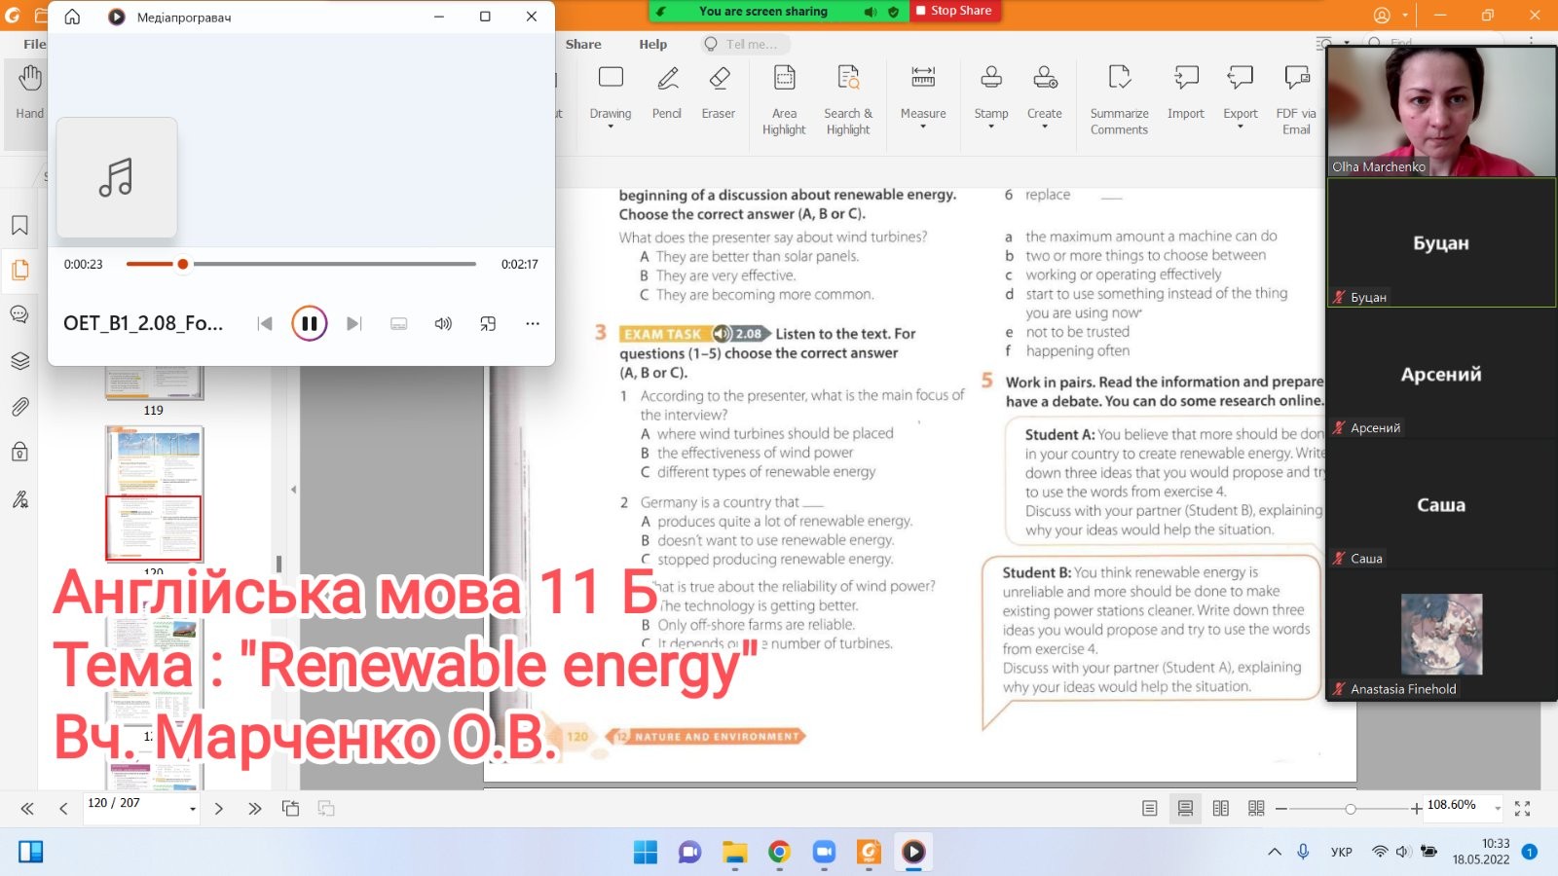Expand the Measure tool dropdown
Image resolution: width=1558 pixels, height=876 pixels.
tap(923, 127)
